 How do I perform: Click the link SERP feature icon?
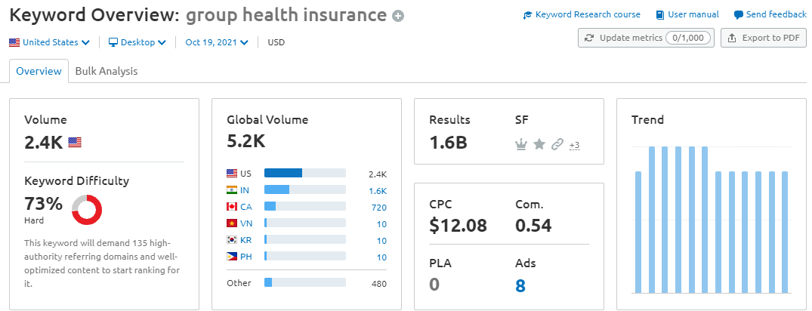pos(557,144)
